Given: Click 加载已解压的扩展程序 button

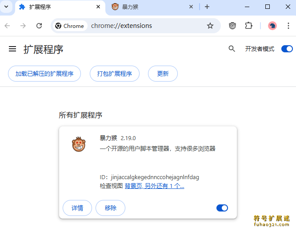Looking at the screenshot, I should (44, 74).
